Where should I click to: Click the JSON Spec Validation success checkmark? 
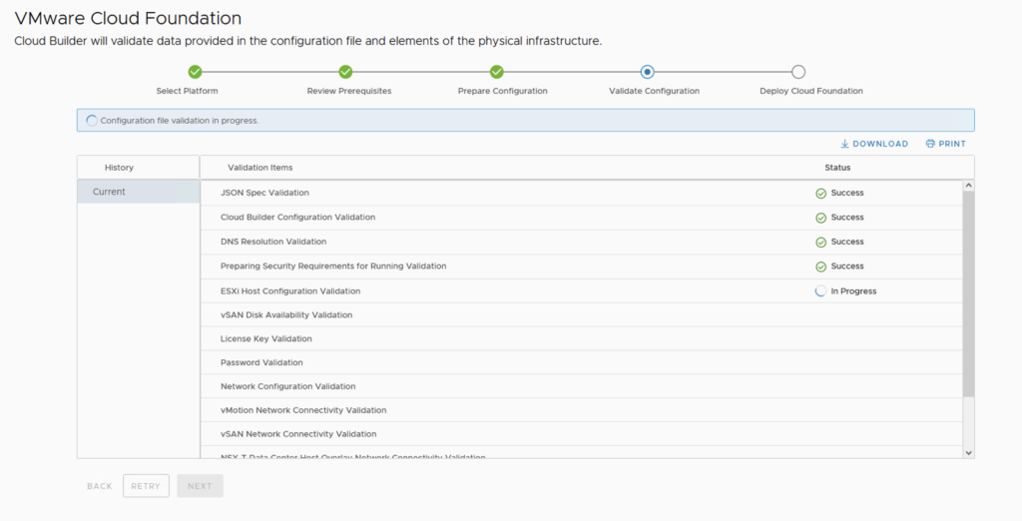pos(820,194)
